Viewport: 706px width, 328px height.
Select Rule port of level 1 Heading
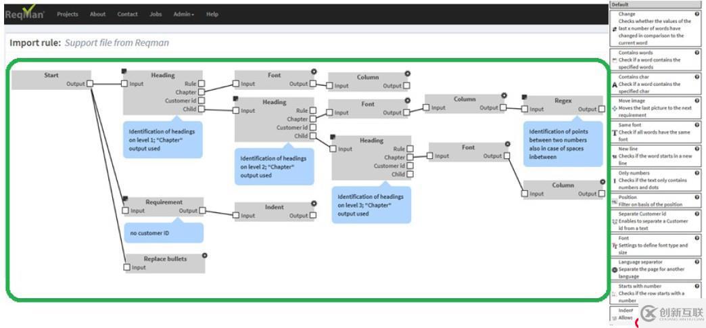coord(202,83)
